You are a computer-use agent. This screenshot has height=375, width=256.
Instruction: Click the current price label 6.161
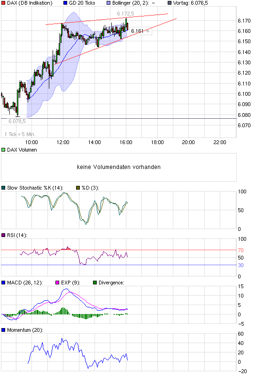[137, 31]
